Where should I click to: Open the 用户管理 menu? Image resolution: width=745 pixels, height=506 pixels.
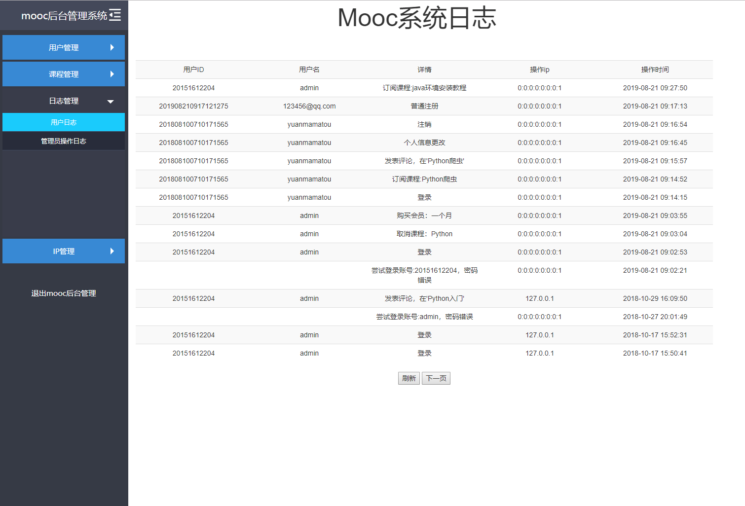click(64, 47)
